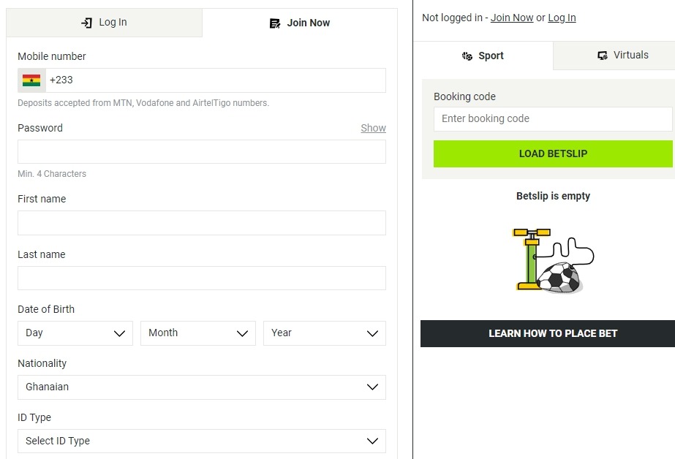Click the First name text field

coord(202,223)
